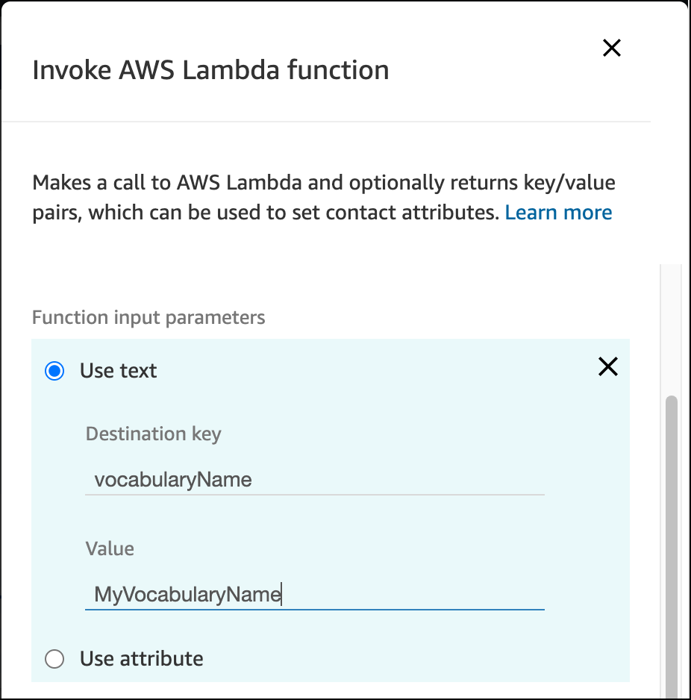Place cursor in the vocabularyName text
This screenshot has height=700, width=691.
(x=172, y=479)
